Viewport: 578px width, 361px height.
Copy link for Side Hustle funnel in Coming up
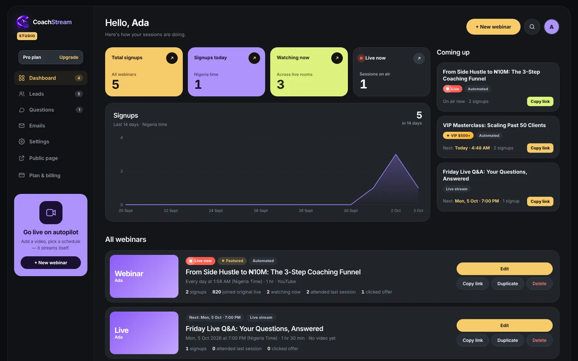click(x=540, y=101)
